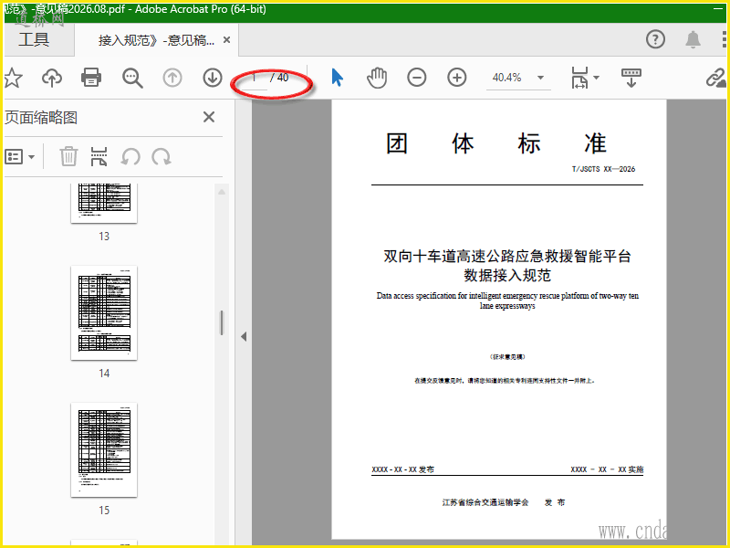
Task: Open thumbnail panel options menu
Action: click(19, 156)
